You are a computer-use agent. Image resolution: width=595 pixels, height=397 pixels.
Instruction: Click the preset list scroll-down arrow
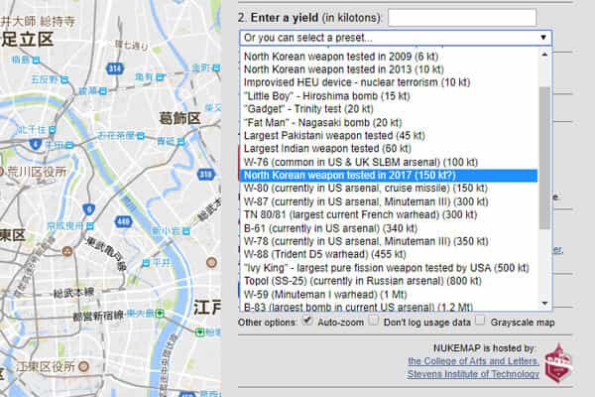tap(544, 304)
